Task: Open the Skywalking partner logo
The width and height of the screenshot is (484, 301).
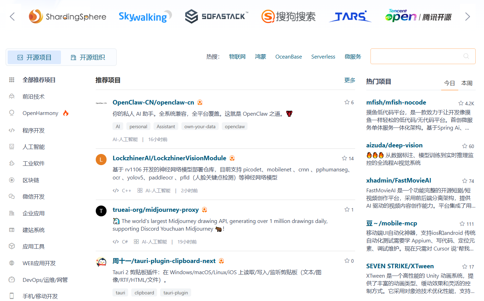Action: [145, 16]
